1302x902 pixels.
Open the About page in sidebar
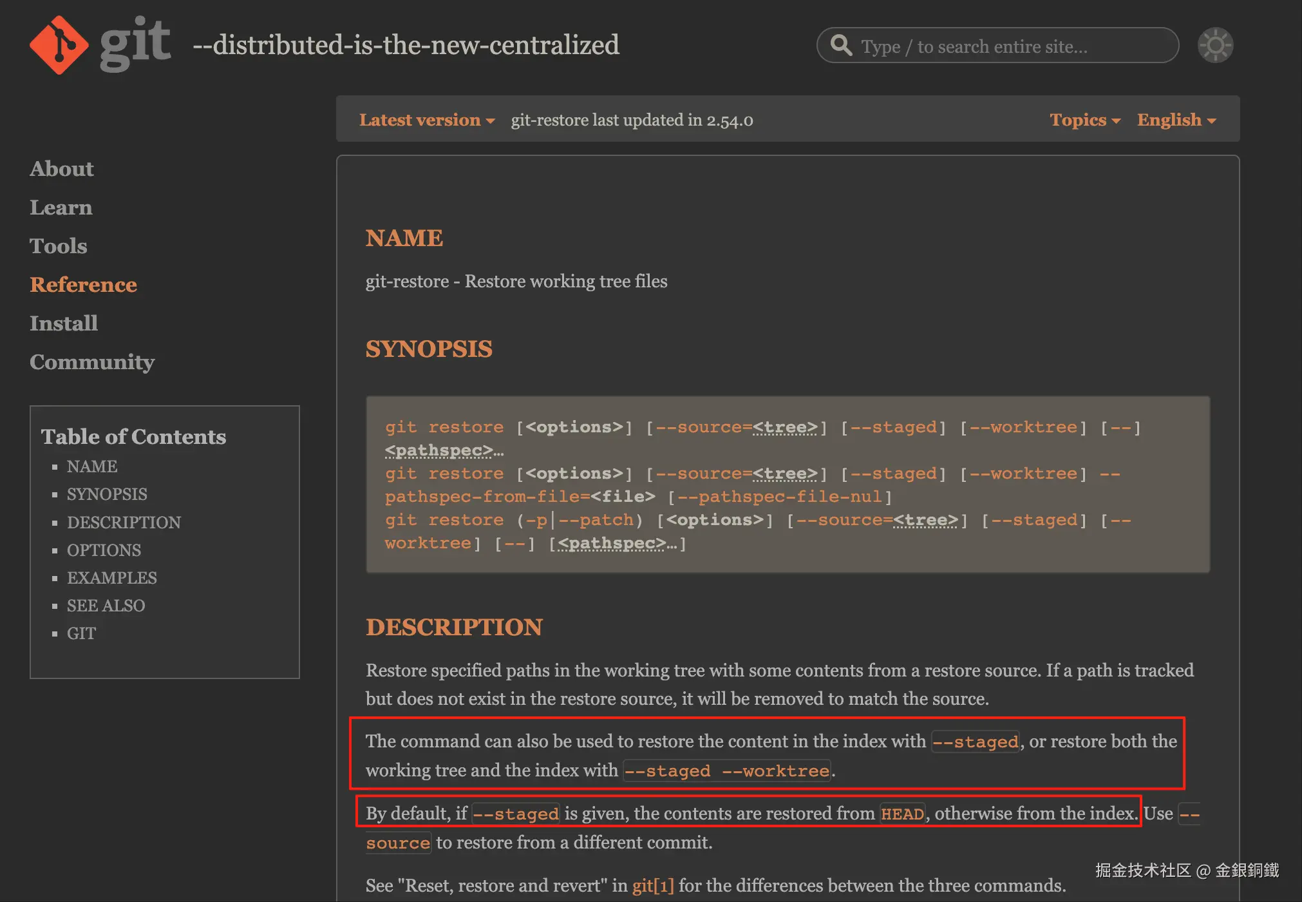pos(62,169)
